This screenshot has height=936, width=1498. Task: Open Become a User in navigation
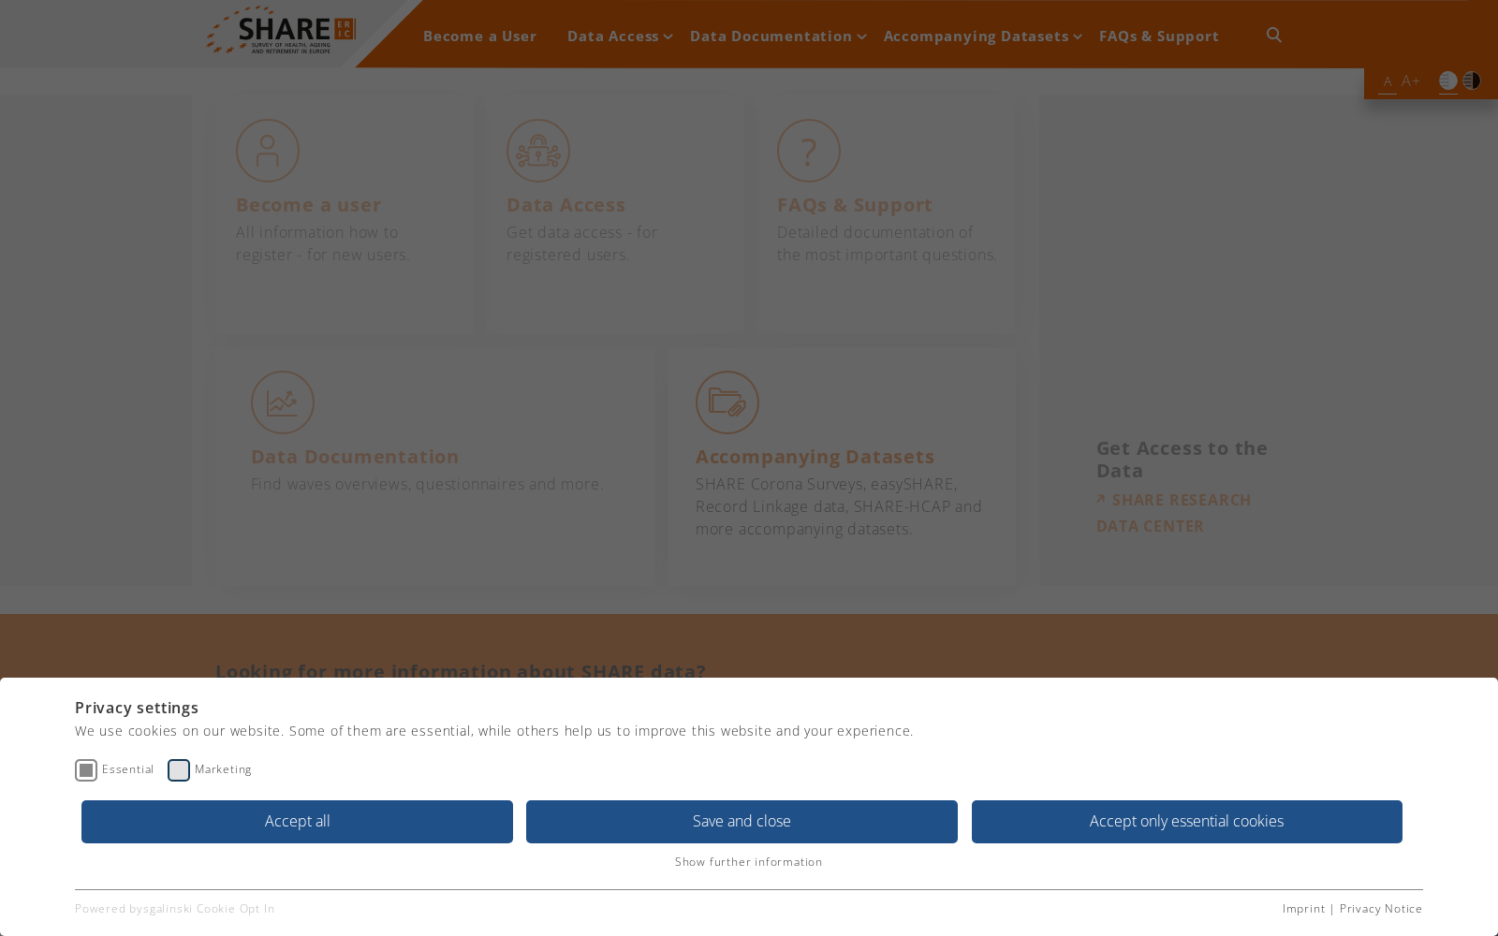(480, 37)
